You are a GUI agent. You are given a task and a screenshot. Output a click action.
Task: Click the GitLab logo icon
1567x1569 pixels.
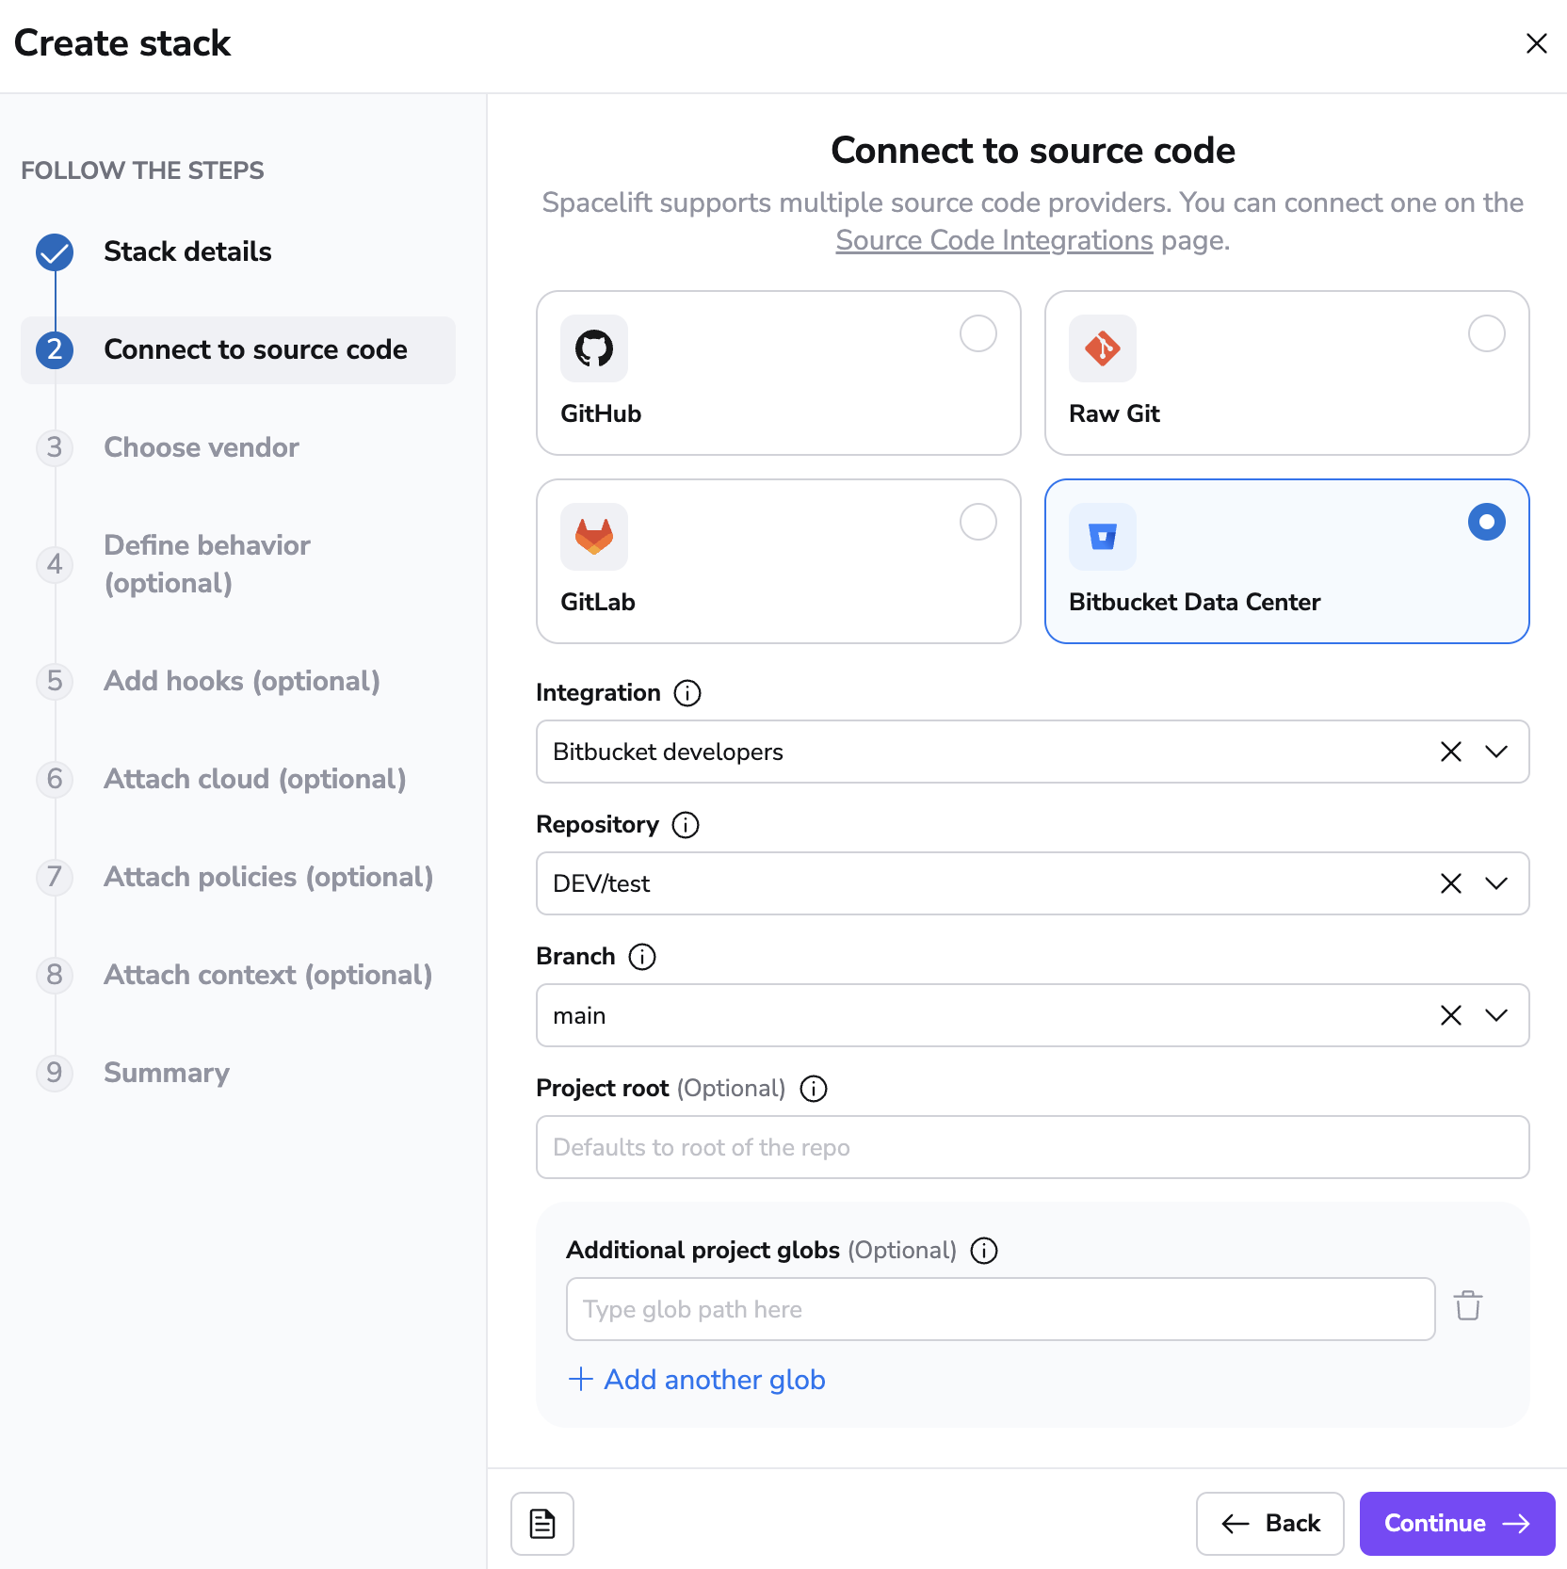pyautogui.click(x=594, y=536)
